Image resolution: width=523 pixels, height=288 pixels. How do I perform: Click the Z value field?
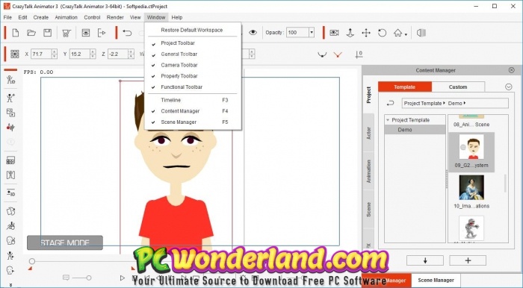118,54
